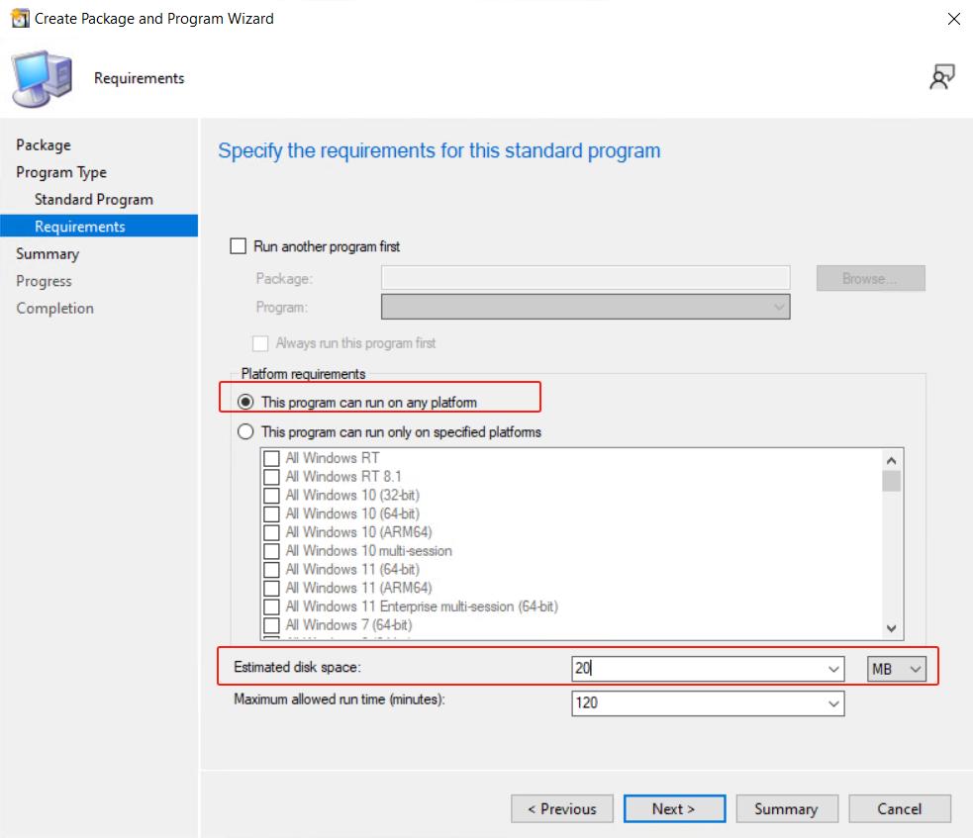Go back with the Previous button
The image size is (973, 838).
point(562,808)
